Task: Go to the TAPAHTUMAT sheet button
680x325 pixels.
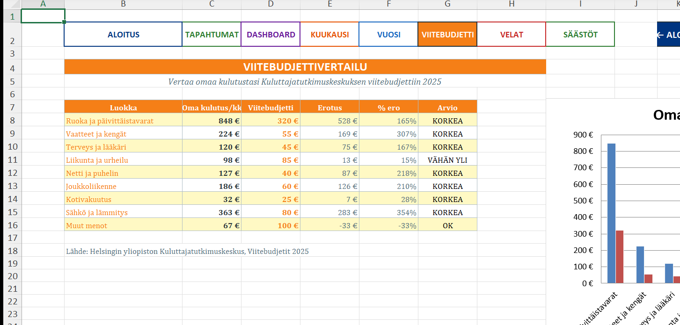Action: tap(212, 35)
